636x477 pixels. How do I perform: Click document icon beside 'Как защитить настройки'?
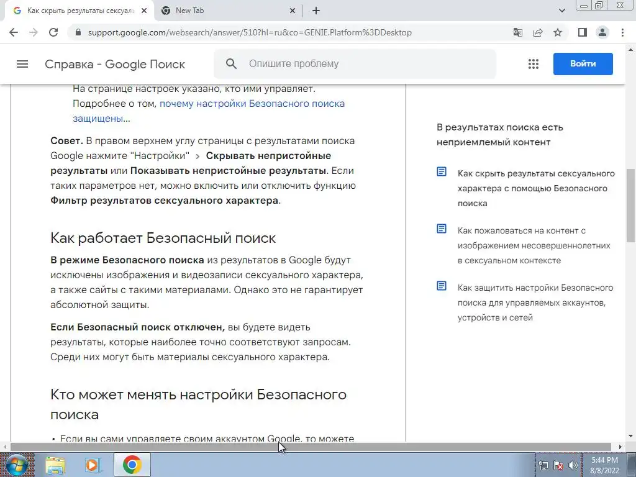442,286
